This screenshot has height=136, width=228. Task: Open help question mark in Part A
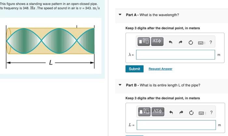pos(211,42)
